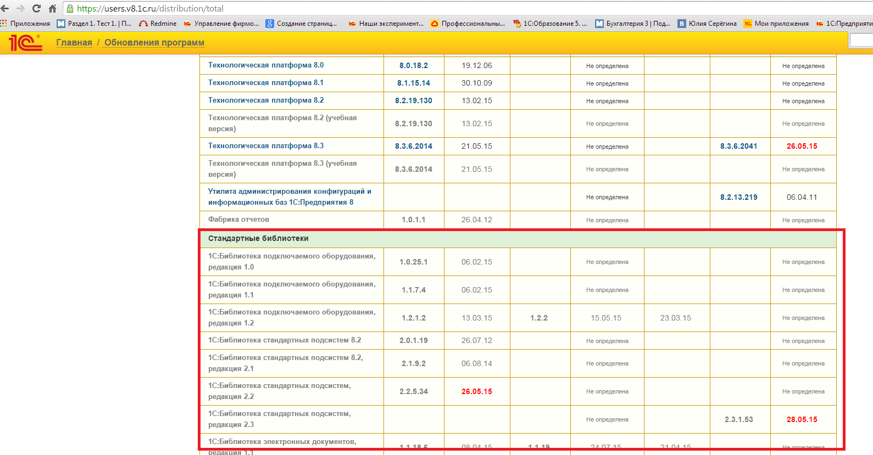Click the padlock icon in the address bar
The height and width of the screenshot is (455, 873).
click(70, 9)
